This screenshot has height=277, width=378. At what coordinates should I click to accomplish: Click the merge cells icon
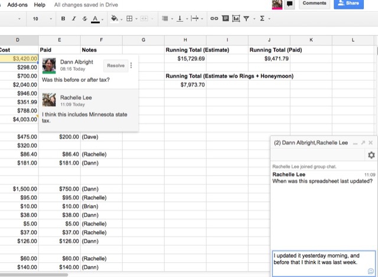144,18
